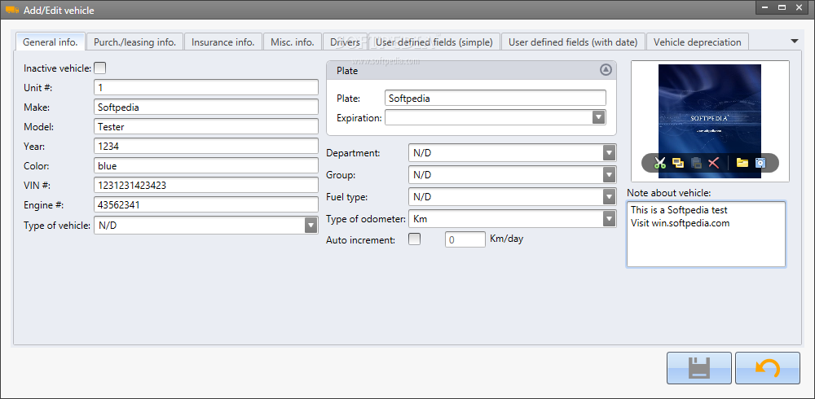The width and height of the screenshot is (815, 399).
Task: Open the Vehicle depreciation tab
Action: (698, 42)
